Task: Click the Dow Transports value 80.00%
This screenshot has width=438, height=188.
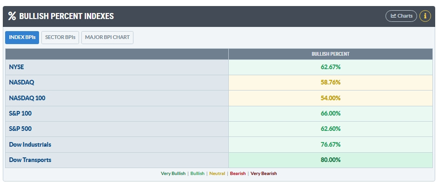Action: (331, 160)
